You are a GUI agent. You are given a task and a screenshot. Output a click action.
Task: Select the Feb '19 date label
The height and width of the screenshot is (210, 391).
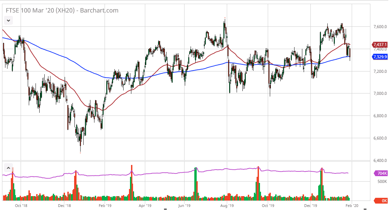pyautogui.click(x=105, y=206)
